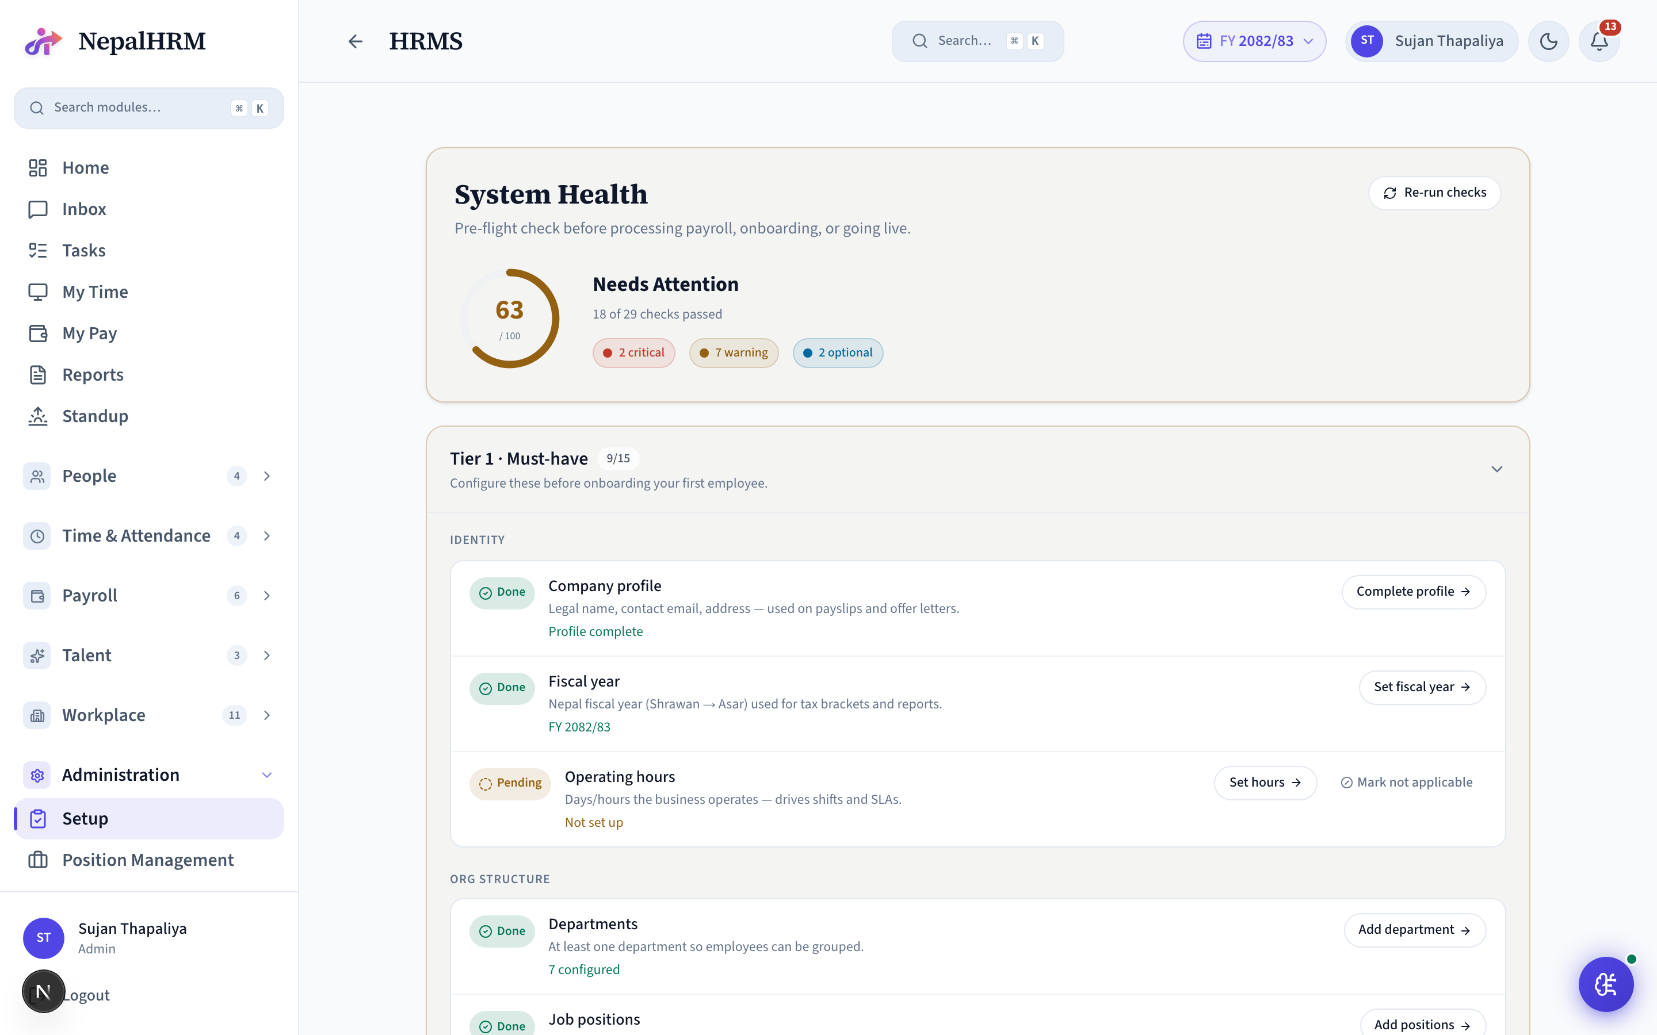The image size is (1657, 1035).
Task: Open Inbox from the sidebar
Action: pyautogui.click(x=148, y=209)
